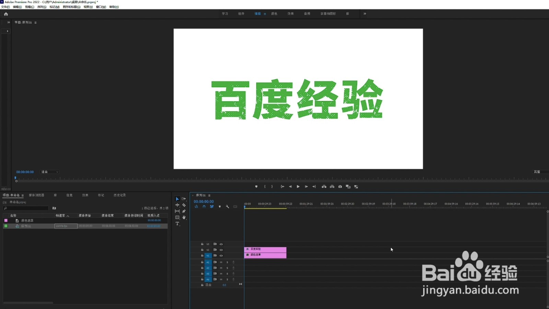
Task: Select the Track Select Forward tool
Action: point(184,199)
